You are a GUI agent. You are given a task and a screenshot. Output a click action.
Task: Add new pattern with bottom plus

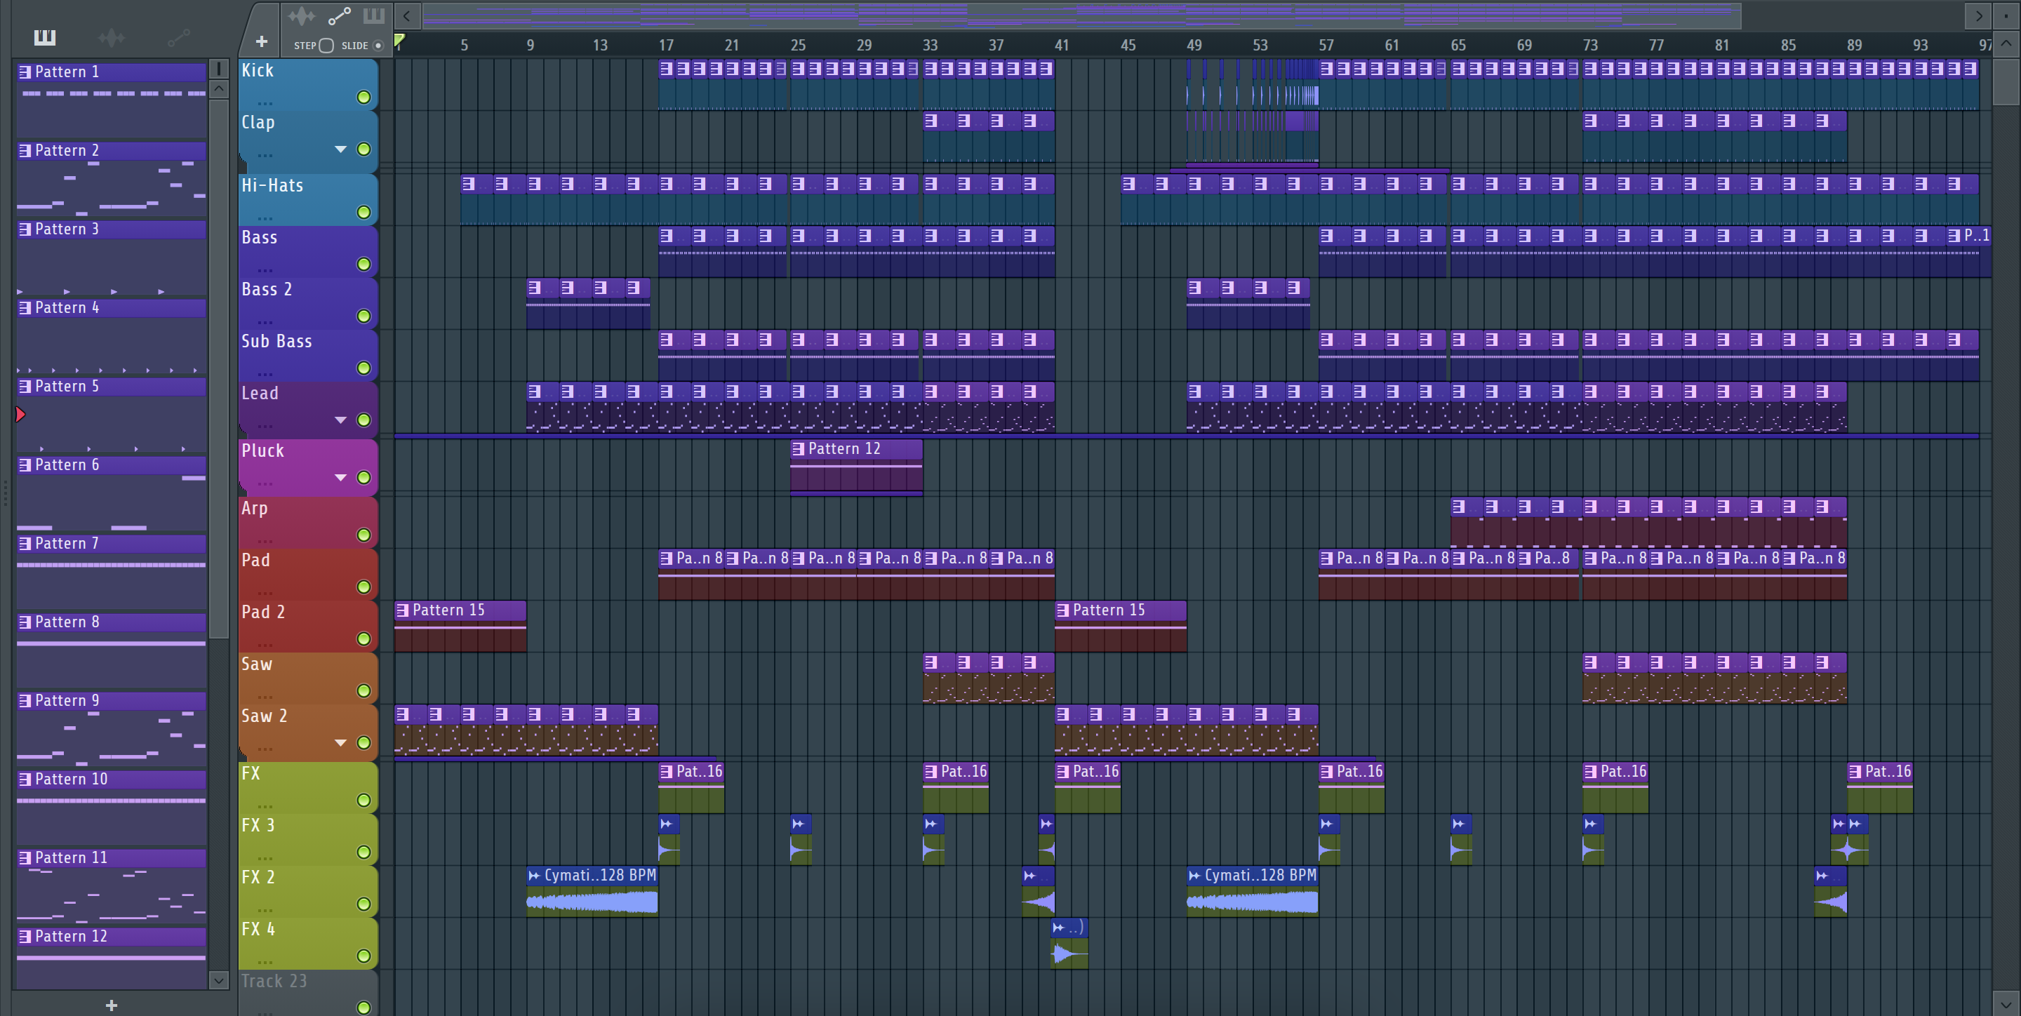point(112,1005)
